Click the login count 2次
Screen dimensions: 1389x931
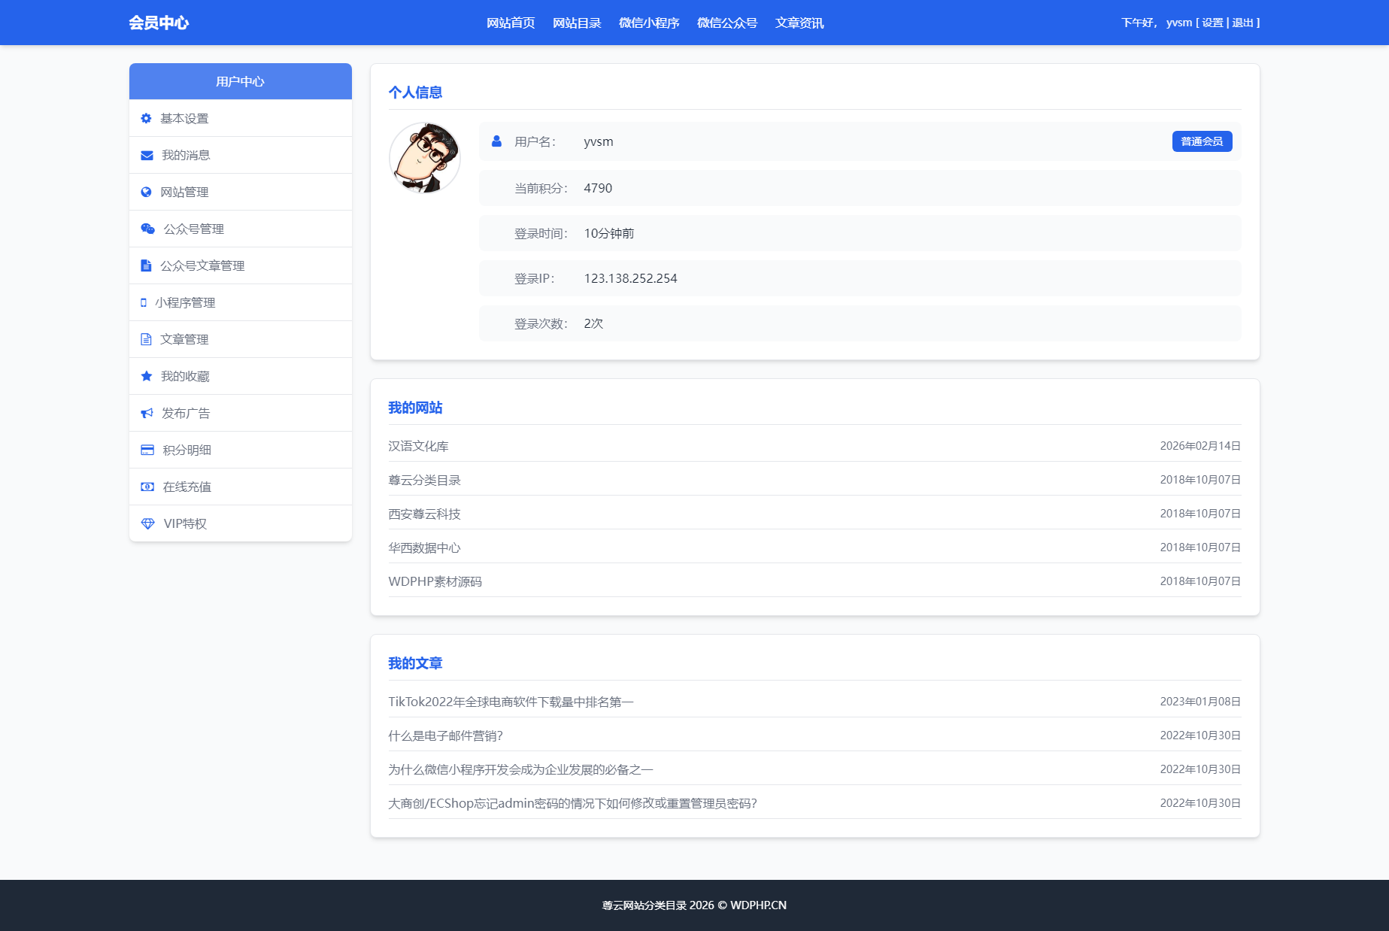[593, 323]
